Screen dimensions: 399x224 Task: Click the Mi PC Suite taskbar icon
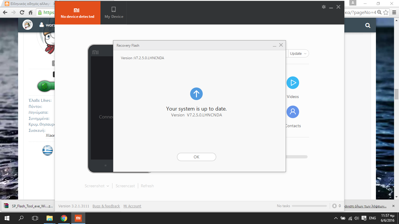78,218
